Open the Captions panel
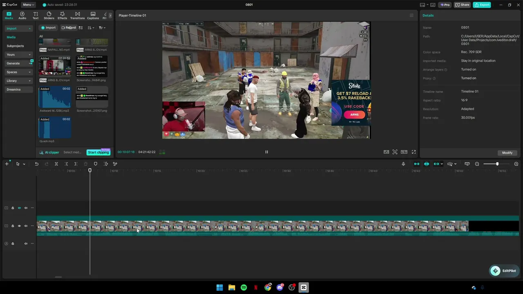 point(93,16)
